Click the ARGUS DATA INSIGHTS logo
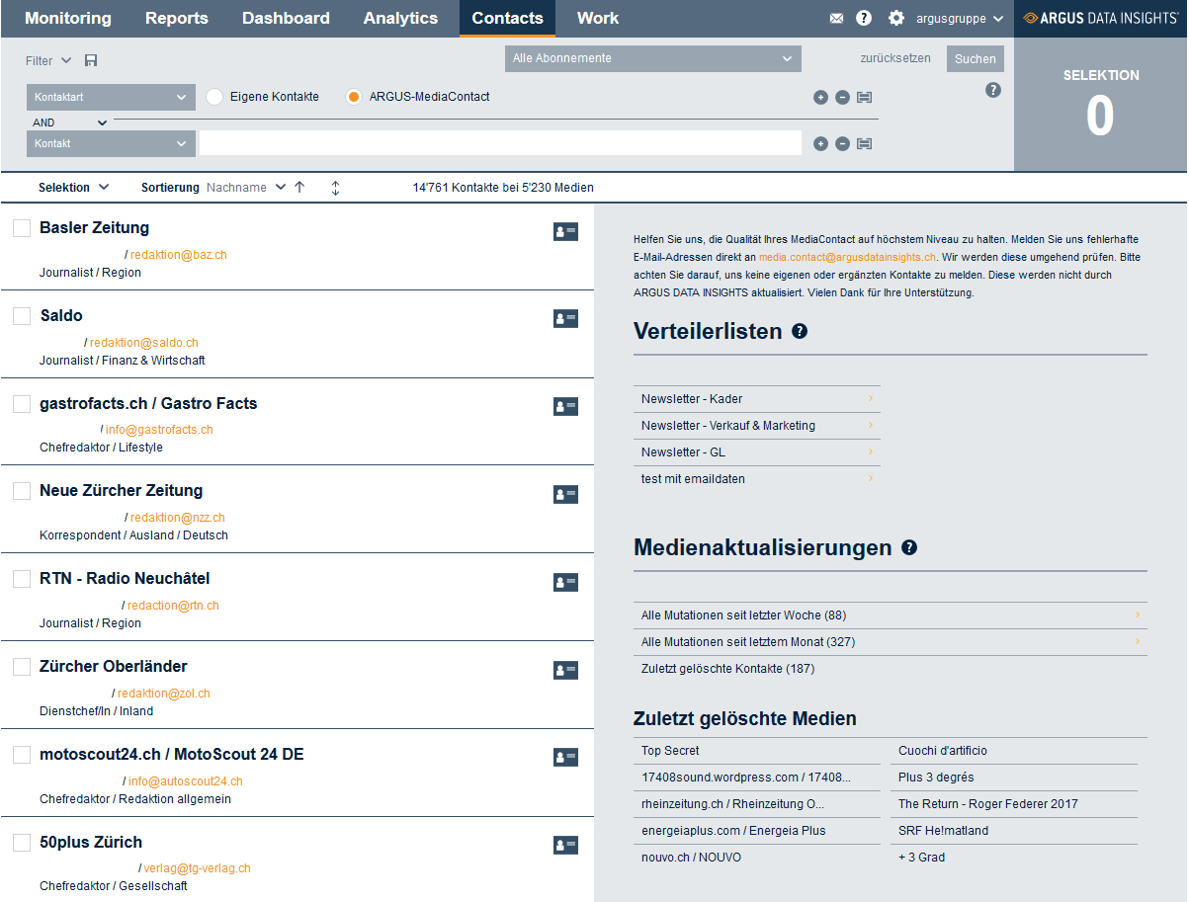Screen dimensions: 1189x902 pos(1101,18)
